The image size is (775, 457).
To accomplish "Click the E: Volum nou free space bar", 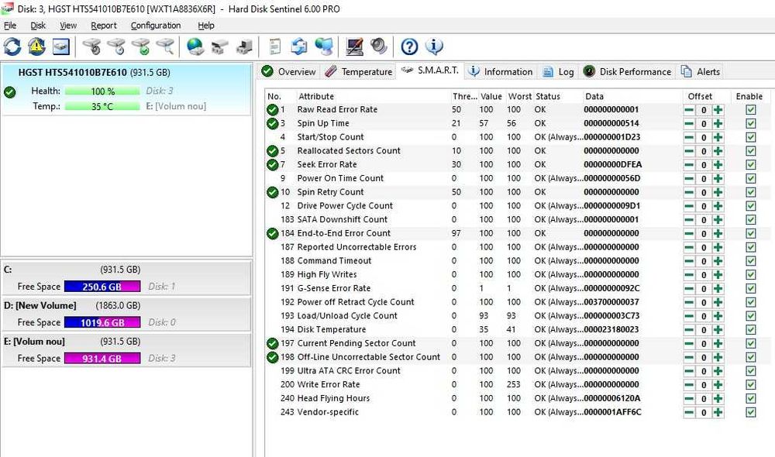I will (x=102, y=358).
